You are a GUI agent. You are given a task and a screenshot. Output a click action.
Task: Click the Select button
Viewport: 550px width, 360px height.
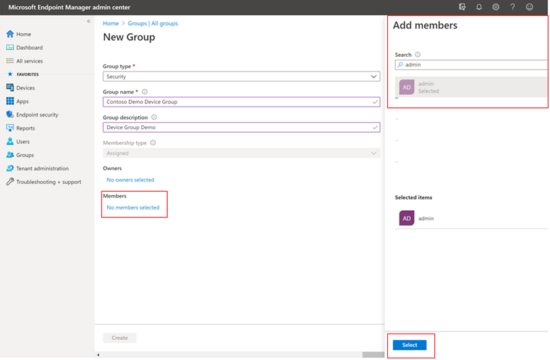pos(409,345)
